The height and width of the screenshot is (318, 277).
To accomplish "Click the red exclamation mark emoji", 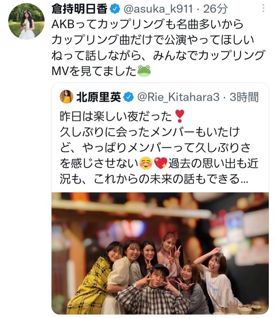I will pyautogui.click(x=179, y=116).
